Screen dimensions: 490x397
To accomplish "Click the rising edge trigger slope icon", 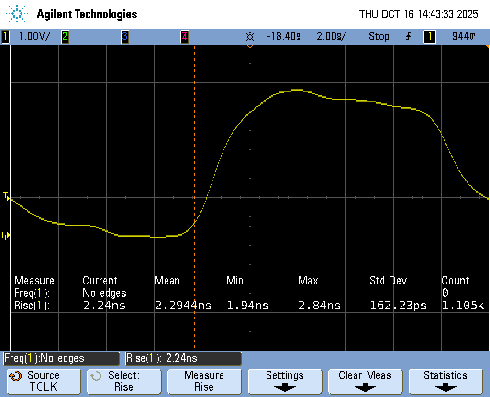I will tap(408, 36).
